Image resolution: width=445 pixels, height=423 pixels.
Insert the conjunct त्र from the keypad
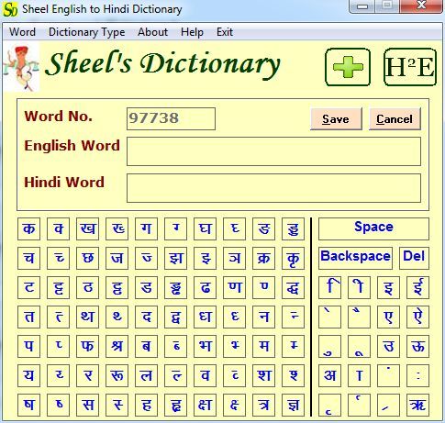coord(263,405)
